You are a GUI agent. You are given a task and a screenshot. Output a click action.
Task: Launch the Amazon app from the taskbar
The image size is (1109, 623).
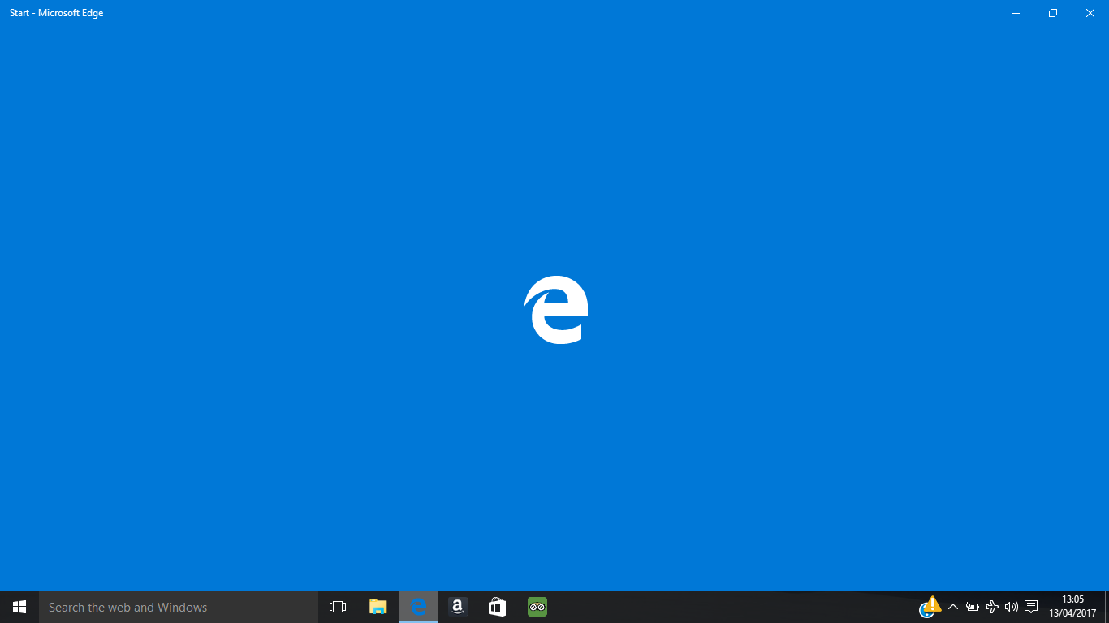[458, 607]
